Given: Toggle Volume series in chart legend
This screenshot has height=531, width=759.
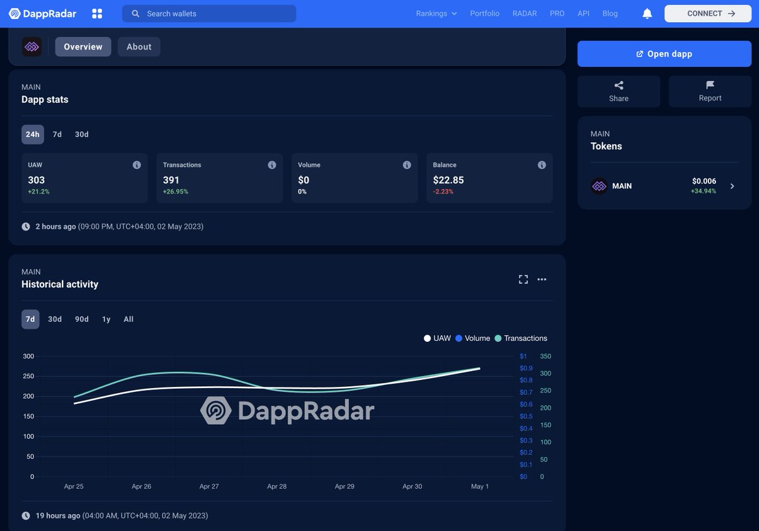Looking at the screenshot, I should [x=472, y=338].
